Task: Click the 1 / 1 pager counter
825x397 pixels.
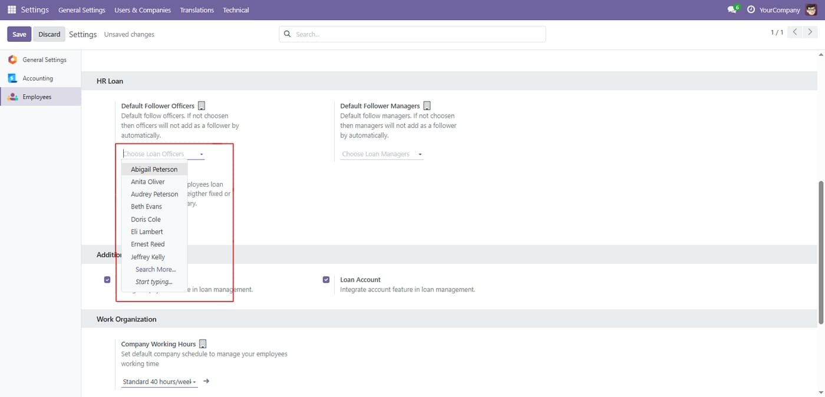Action: (x=777, y=32)
